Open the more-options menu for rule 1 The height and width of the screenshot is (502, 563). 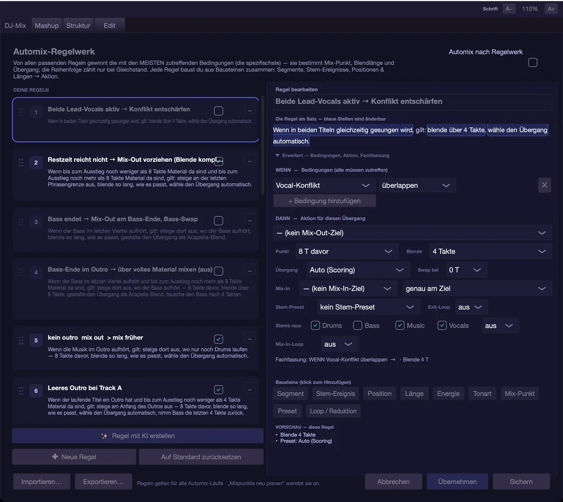pyautogui.click(x=250, y=111)
